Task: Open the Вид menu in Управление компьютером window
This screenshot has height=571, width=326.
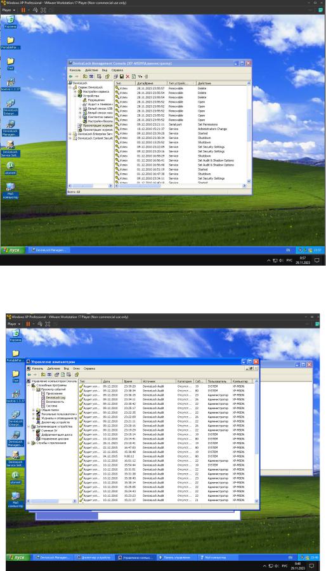Action: tap(66, 369)
